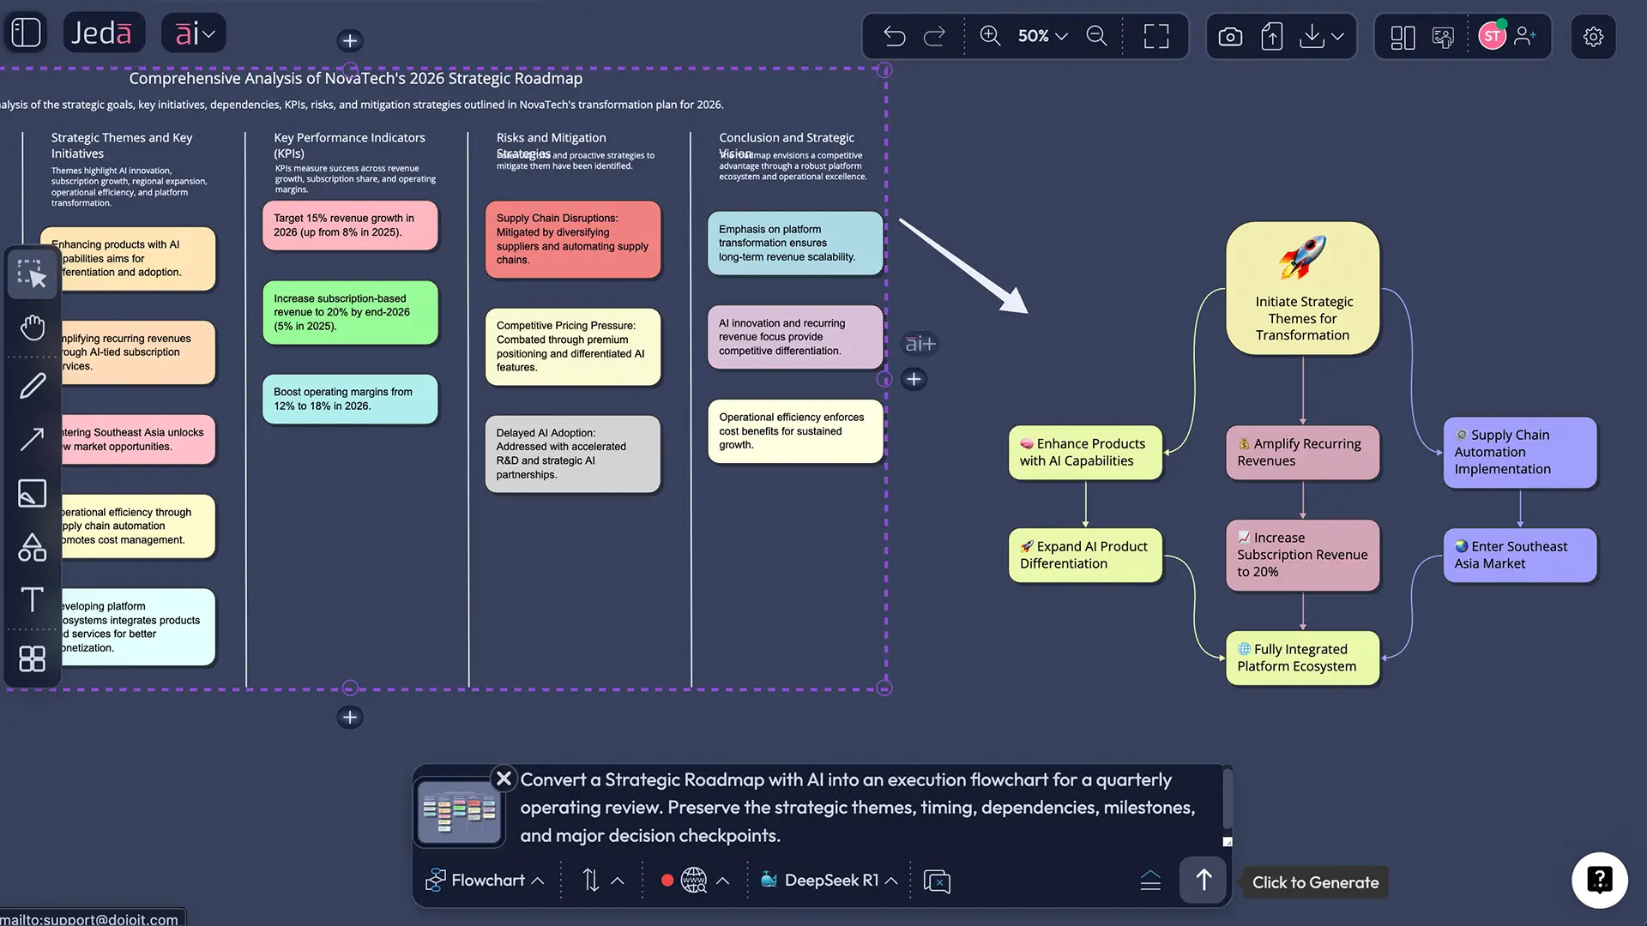Collapse the left sidebar panel
Viewport: 1647px width, 926px height.
pyautogui.click(x=26, y=32)
